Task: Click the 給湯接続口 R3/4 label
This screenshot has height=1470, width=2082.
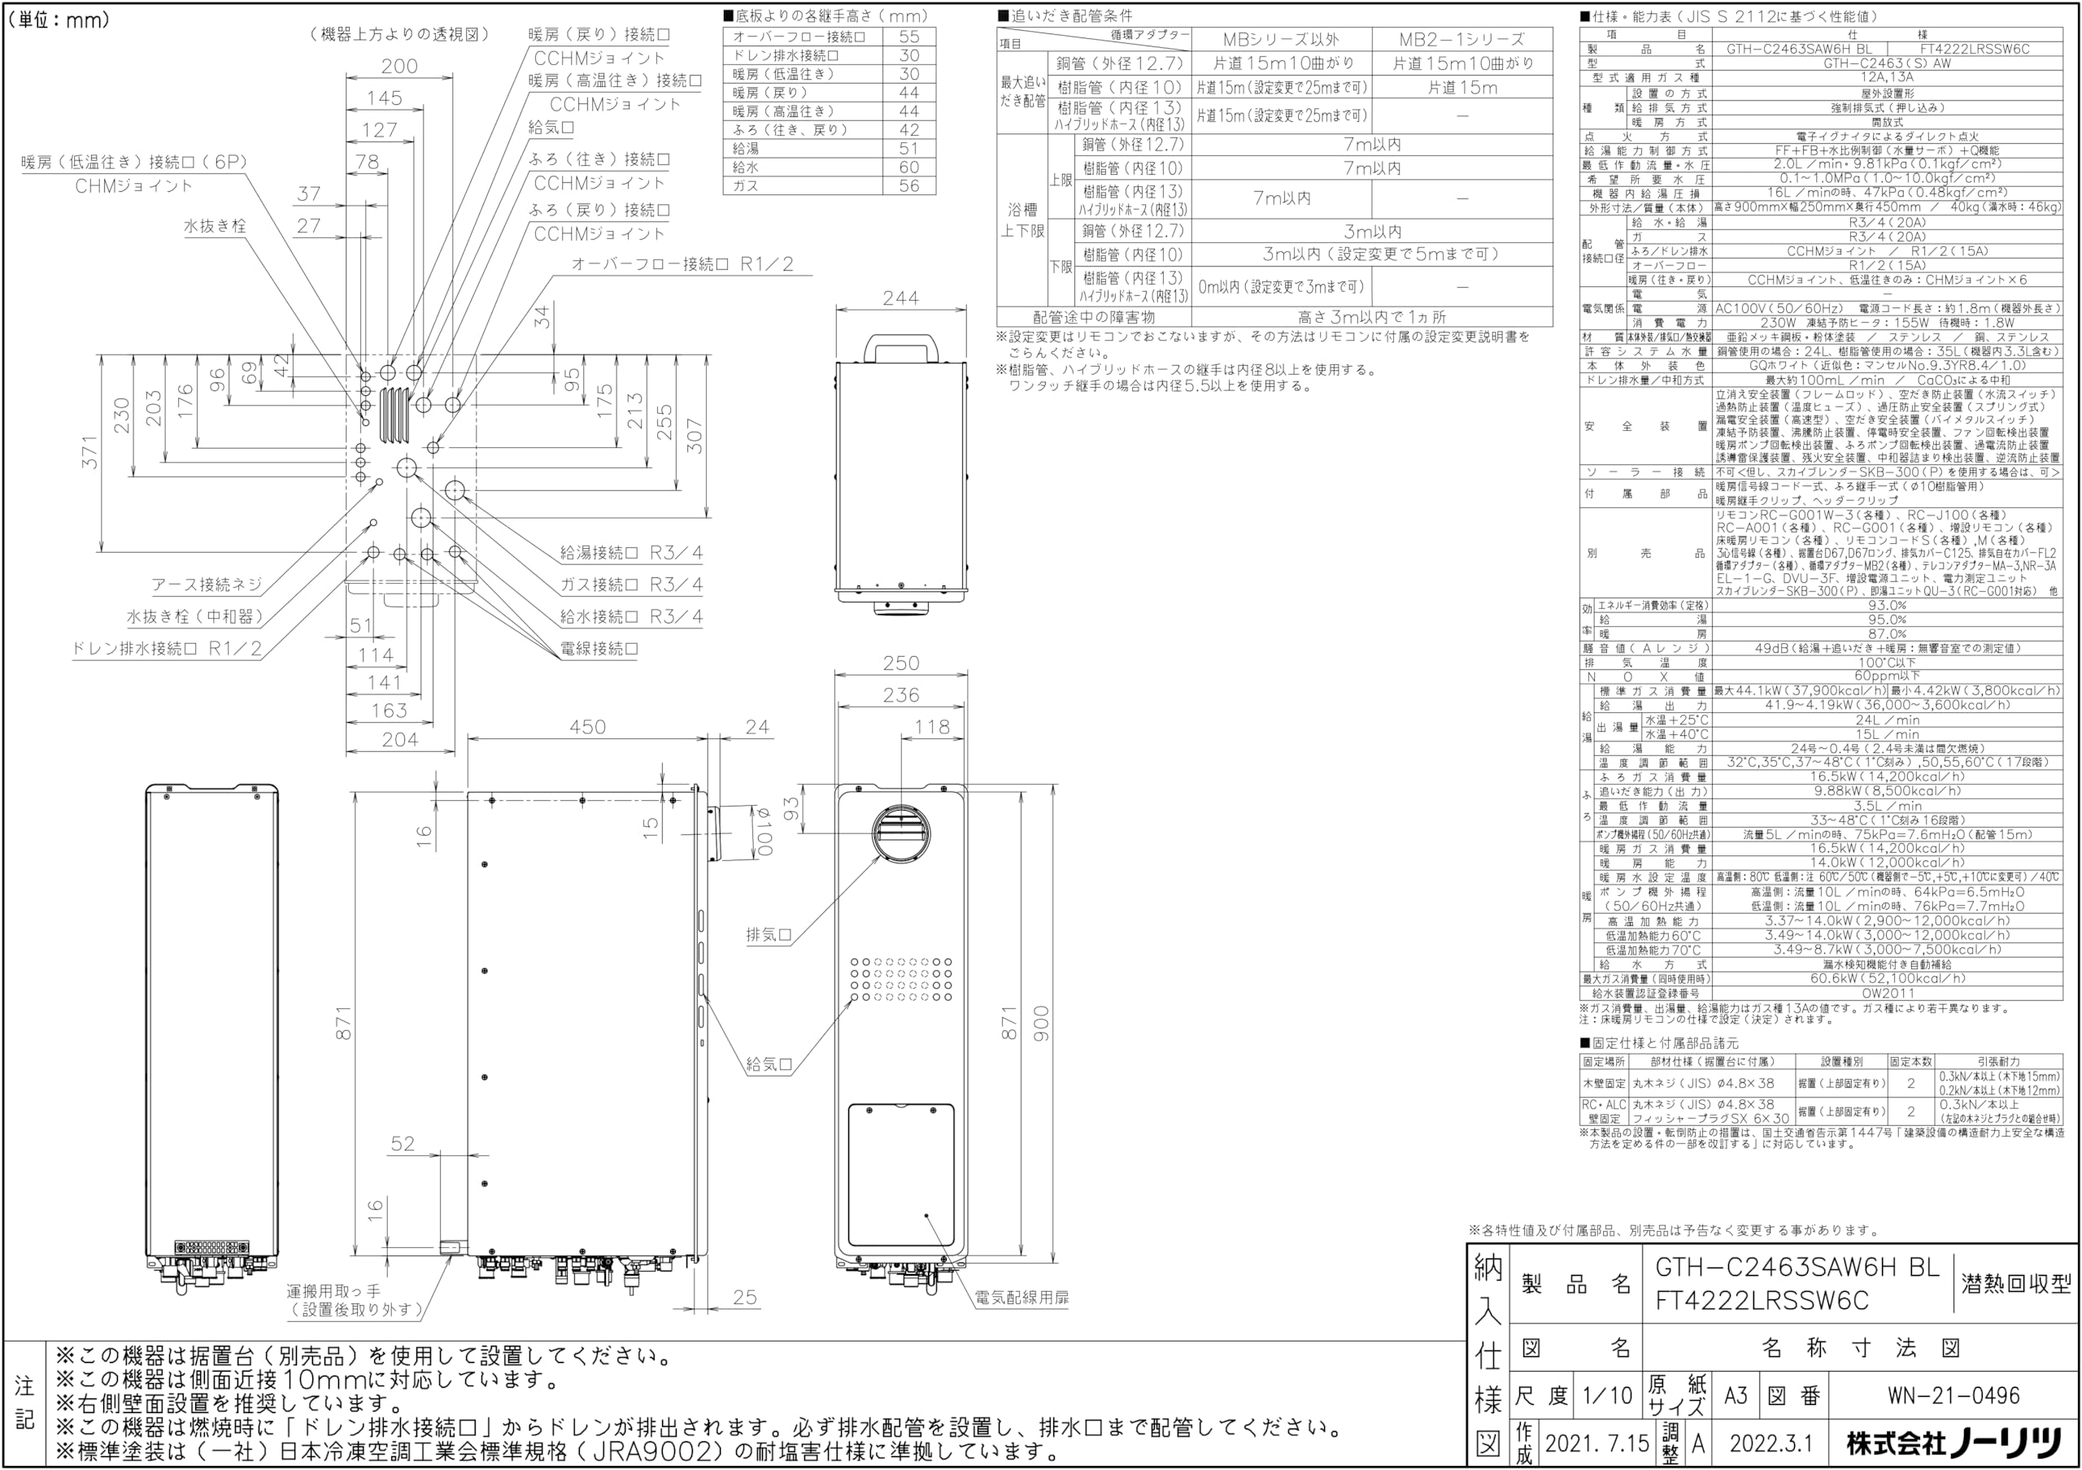Action: [x=631, y=553]
